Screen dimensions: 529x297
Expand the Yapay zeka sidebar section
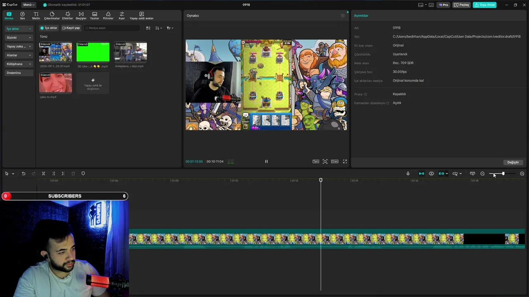click(19, 46)
